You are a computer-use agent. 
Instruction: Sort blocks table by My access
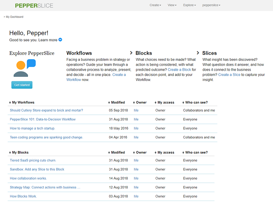click(164, 152)
